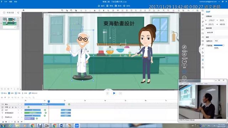The image size is (228, 128).
Task: Click the diamond keyframe icon in the timeline toolbar
Action: pyautogui.click(x=2, y=97)
